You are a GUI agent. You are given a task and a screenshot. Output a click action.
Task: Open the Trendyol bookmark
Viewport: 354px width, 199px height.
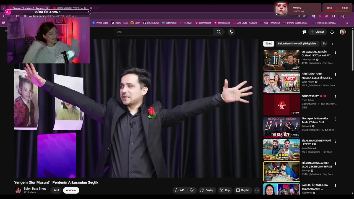pyautogui.click(x=186, y=23)
